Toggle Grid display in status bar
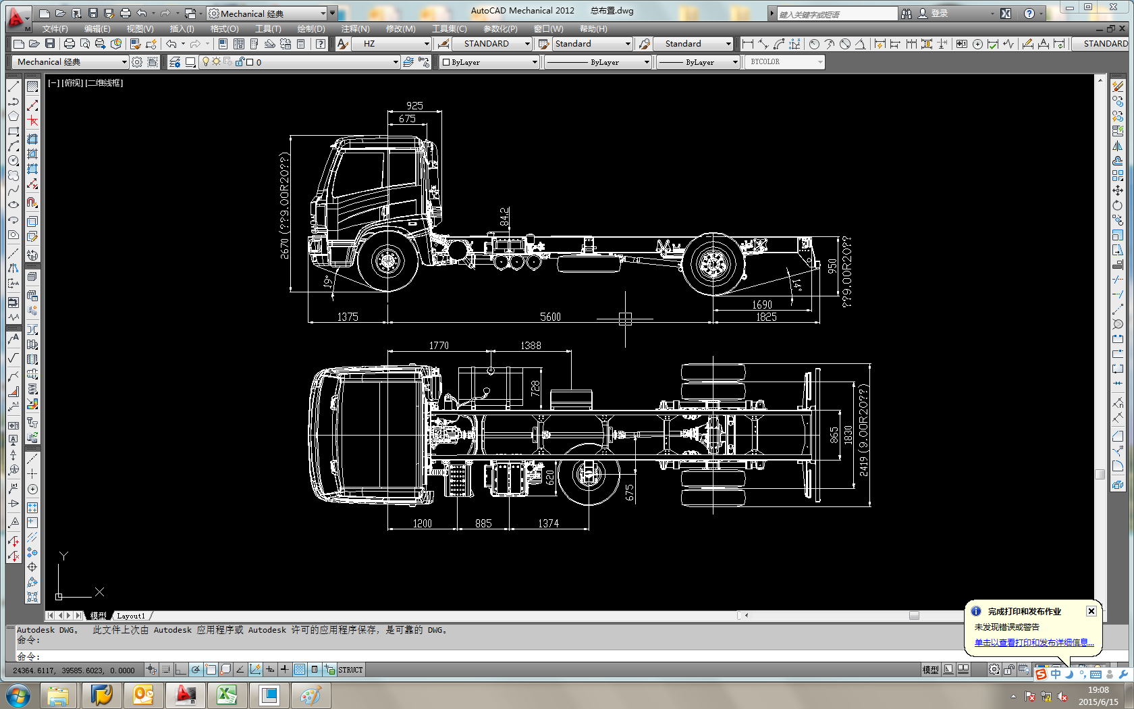The width and height of the screenshot is (1134, 709). tap(166, 670)
